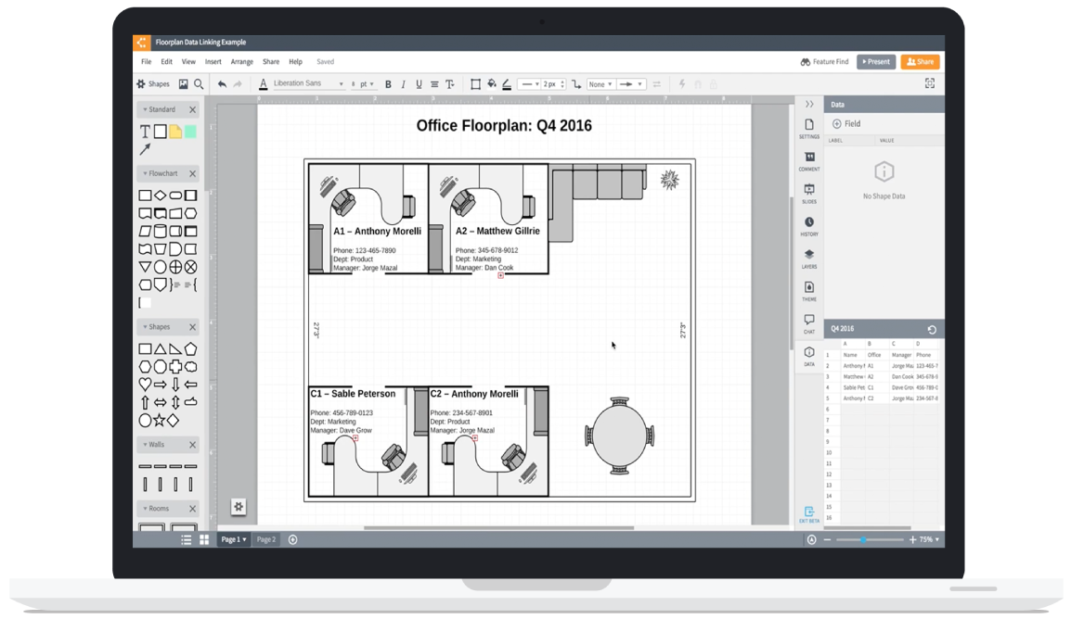Image resolution: width=1071 pixels, height=619 pixels.
Task: Open the 75% zoom level dropdown
Action: point(929,540)
